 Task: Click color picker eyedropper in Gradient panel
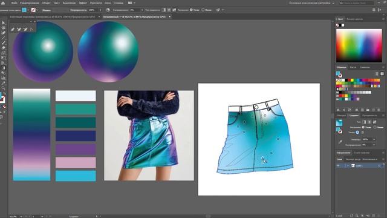click(340, 142)
